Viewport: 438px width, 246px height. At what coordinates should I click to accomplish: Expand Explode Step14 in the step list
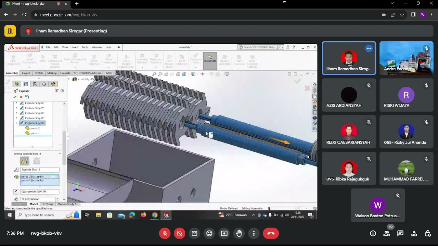click(16, 103)
